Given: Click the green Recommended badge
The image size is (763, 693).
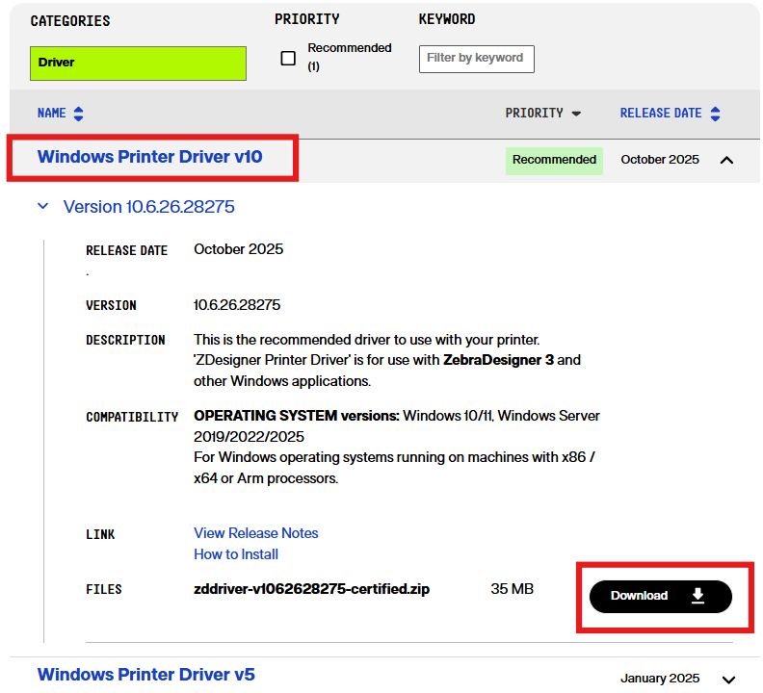Looking at the screenshot, I should [x=554, y=161].
